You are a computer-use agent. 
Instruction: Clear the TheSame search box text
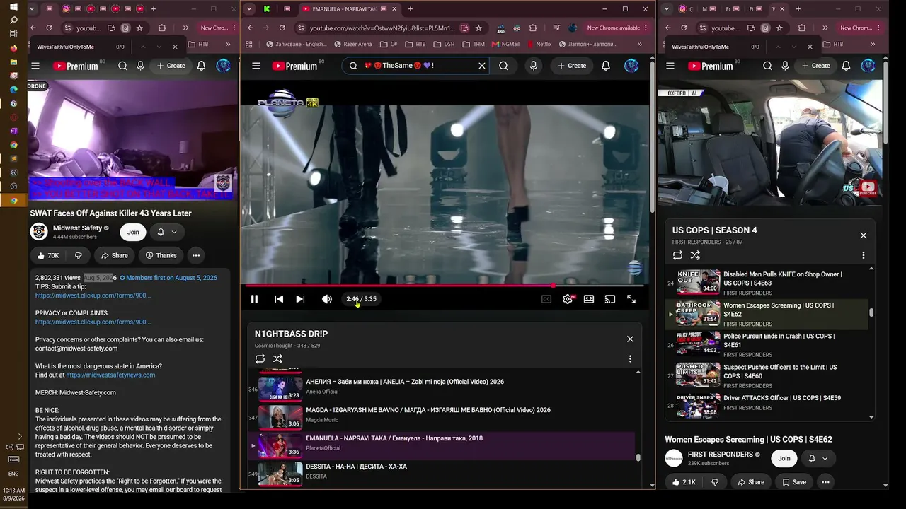pyautogui.click(x=482, y=66)
